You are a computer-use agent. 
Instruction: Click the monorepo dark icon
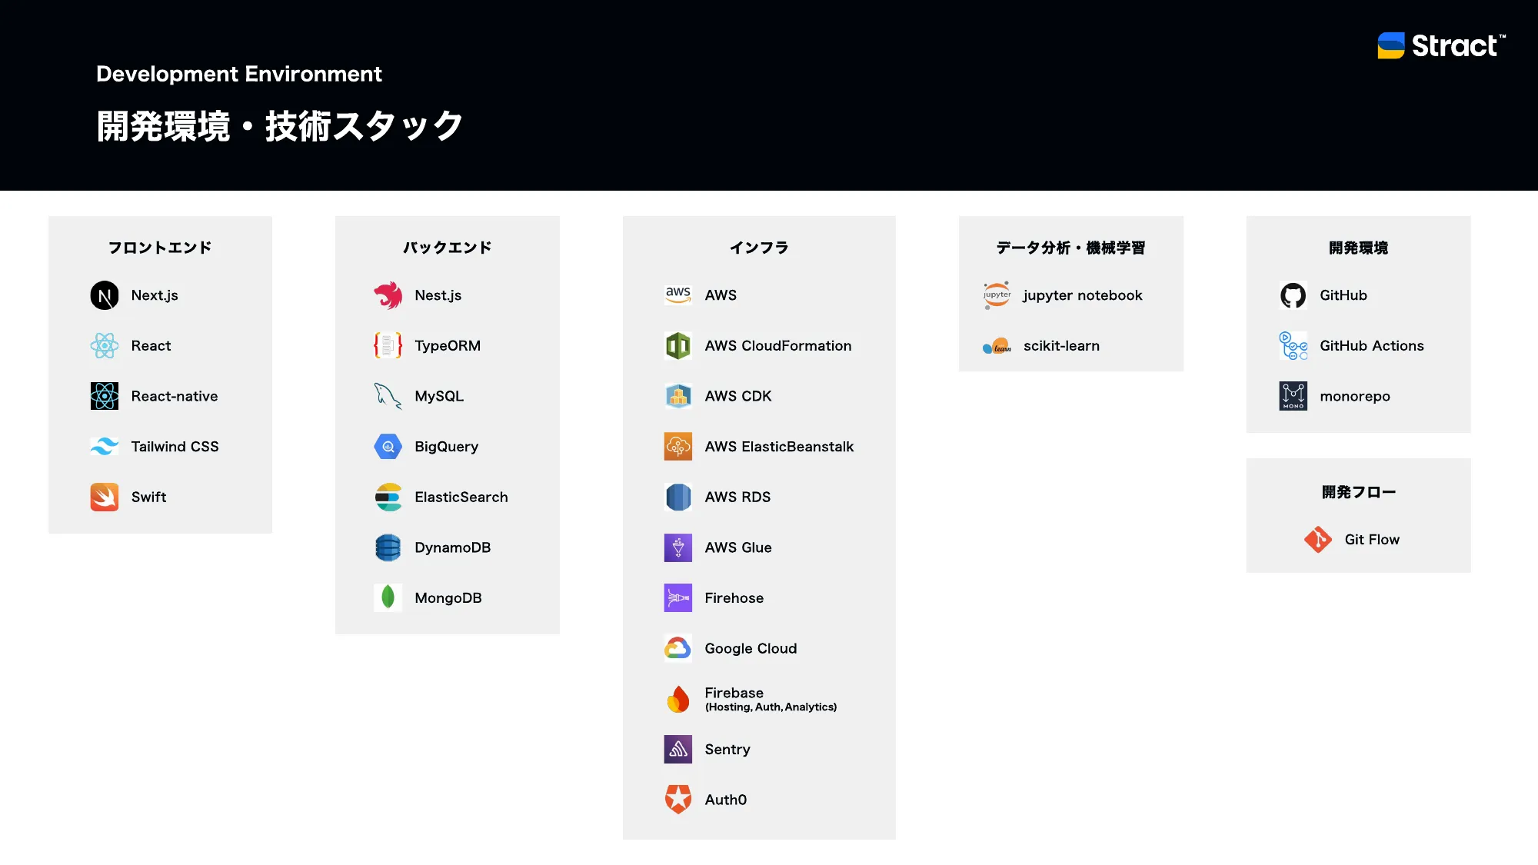(x=1293, y=396)
